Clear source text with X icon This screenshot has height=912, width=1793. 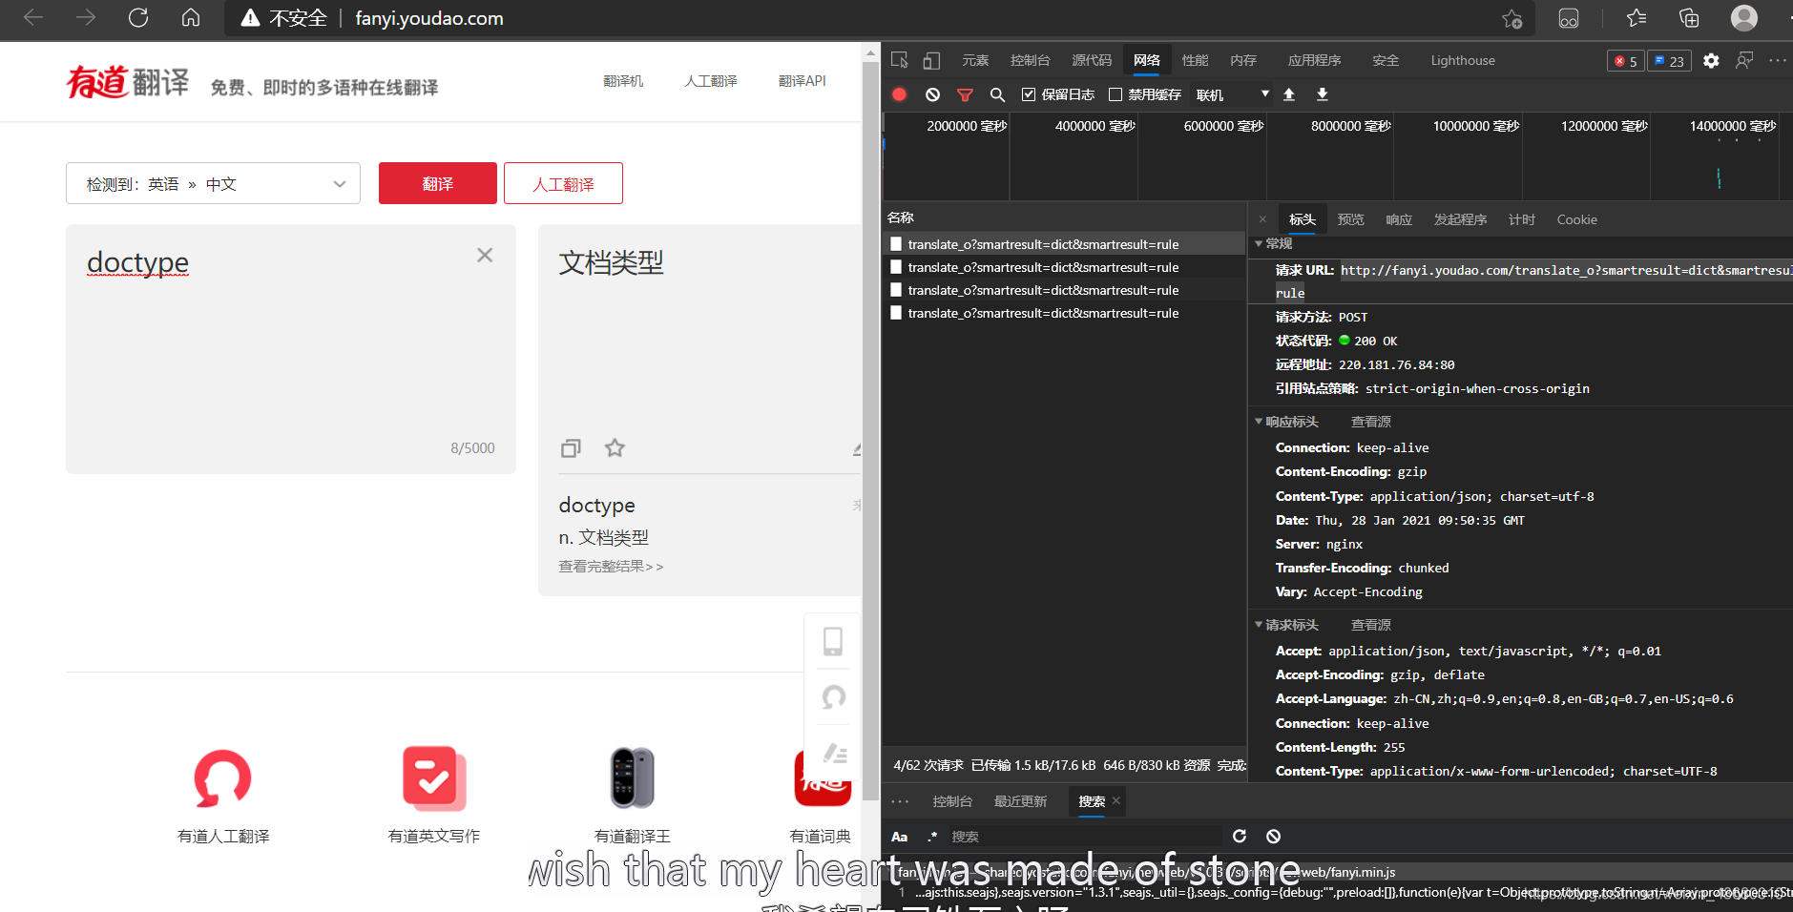pyautogui.click(x=485, y=255)
